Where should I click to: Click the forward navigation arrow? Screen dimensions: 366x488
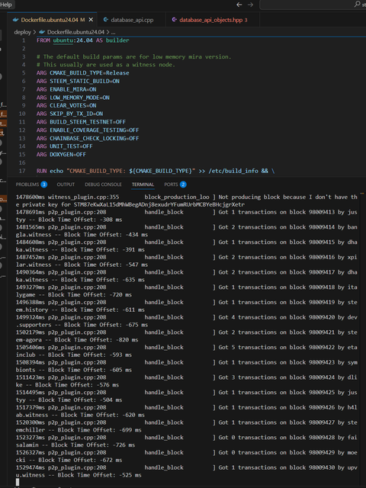coord(250,5)
